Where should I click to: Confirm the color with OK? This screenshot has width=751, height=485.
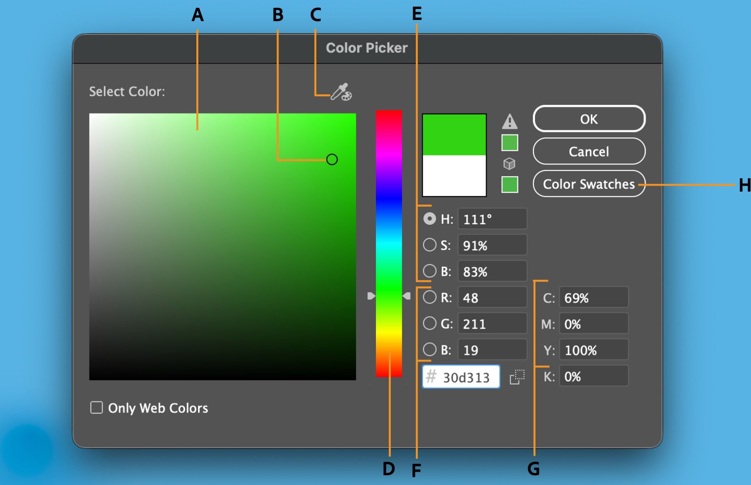tap(589, 119)
